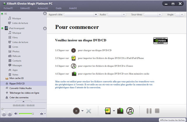Screen dimensions: 187x122
Task: Click 'Veuillez insérer un disque DVD/CD' text
Action: [81, 40]
